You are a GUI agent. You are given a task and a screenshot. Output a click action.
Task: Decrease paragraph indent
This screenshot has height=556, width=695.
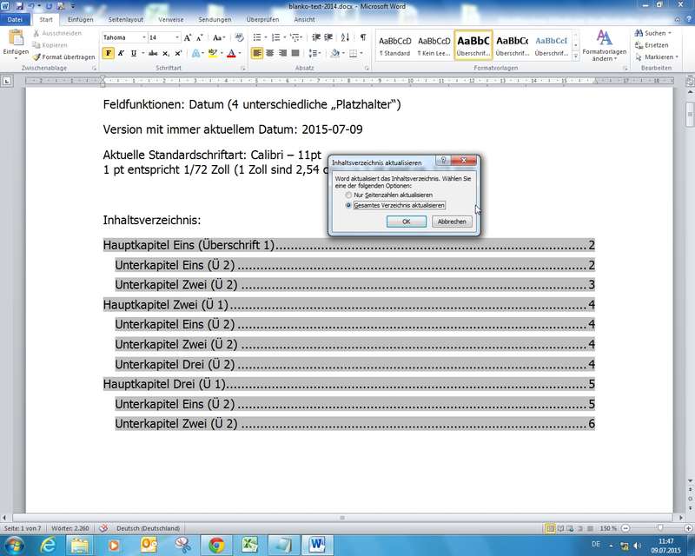pos(316,37)
